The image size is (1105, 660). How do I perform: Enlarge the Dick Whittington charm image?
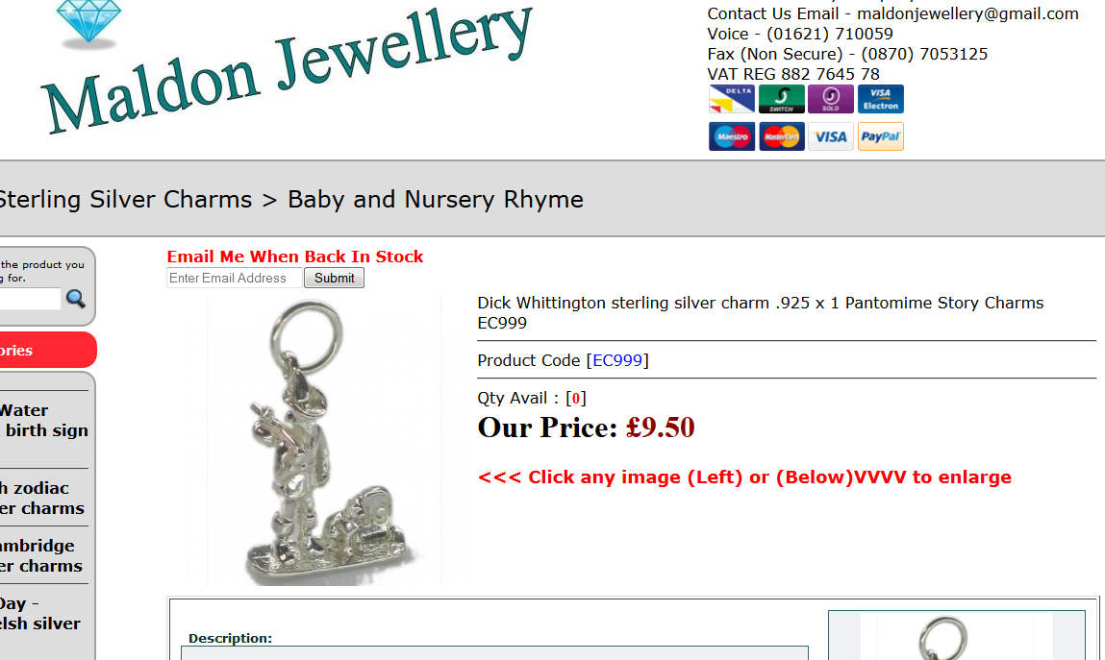point(325,441)
